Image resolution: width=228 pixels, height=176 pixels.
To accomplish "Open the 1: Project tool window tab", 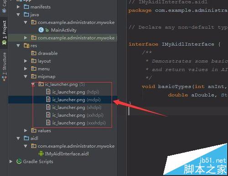I will pyautogui.click(x=4, y=32).
